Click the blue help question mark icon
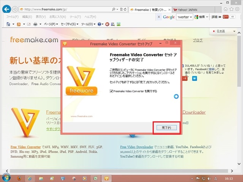Screen dimensions: 243x182 pyautogui.click(x=99, y=24)
